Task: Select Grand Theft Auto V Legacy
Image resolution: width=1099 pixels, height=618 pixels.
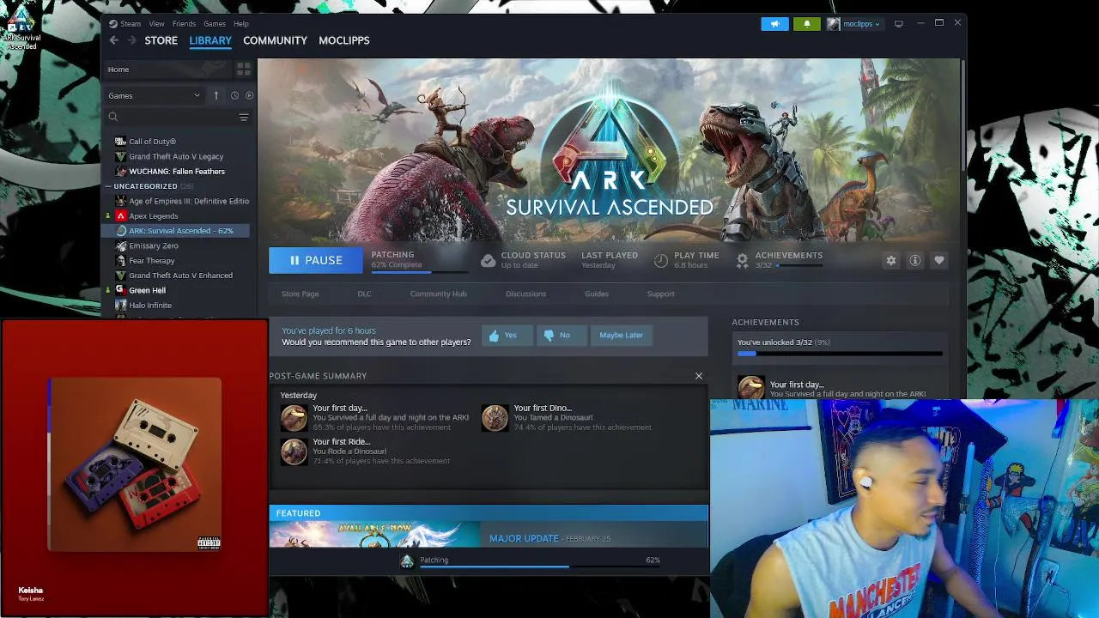Action: 175,157
